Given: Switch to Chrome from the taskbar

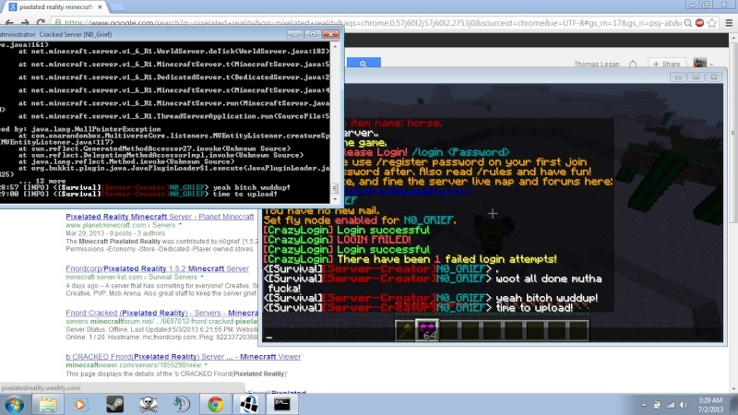Looking at the screenshot, I should tap(215, 405).
